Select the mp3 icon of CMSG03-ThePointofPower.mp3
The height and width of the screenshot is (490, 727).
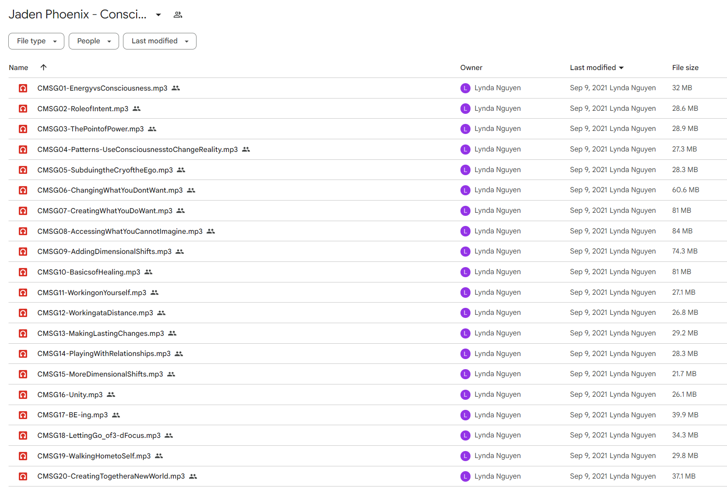pyautogui.click(x=23, y=129)
